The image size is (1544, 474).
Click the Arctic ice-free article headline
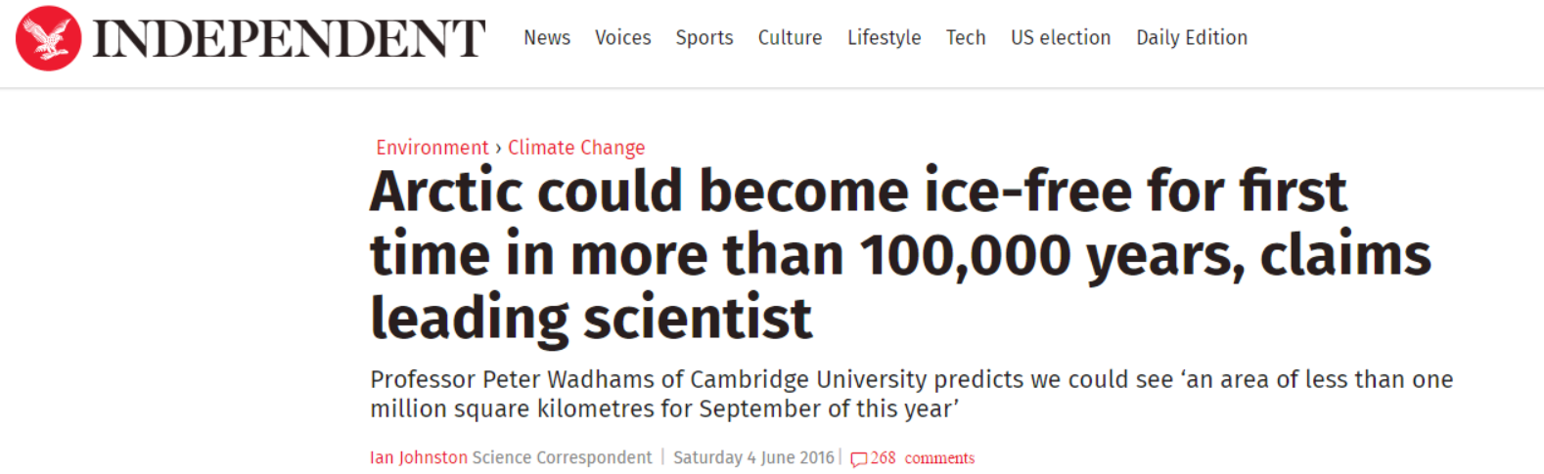(900, 254)
